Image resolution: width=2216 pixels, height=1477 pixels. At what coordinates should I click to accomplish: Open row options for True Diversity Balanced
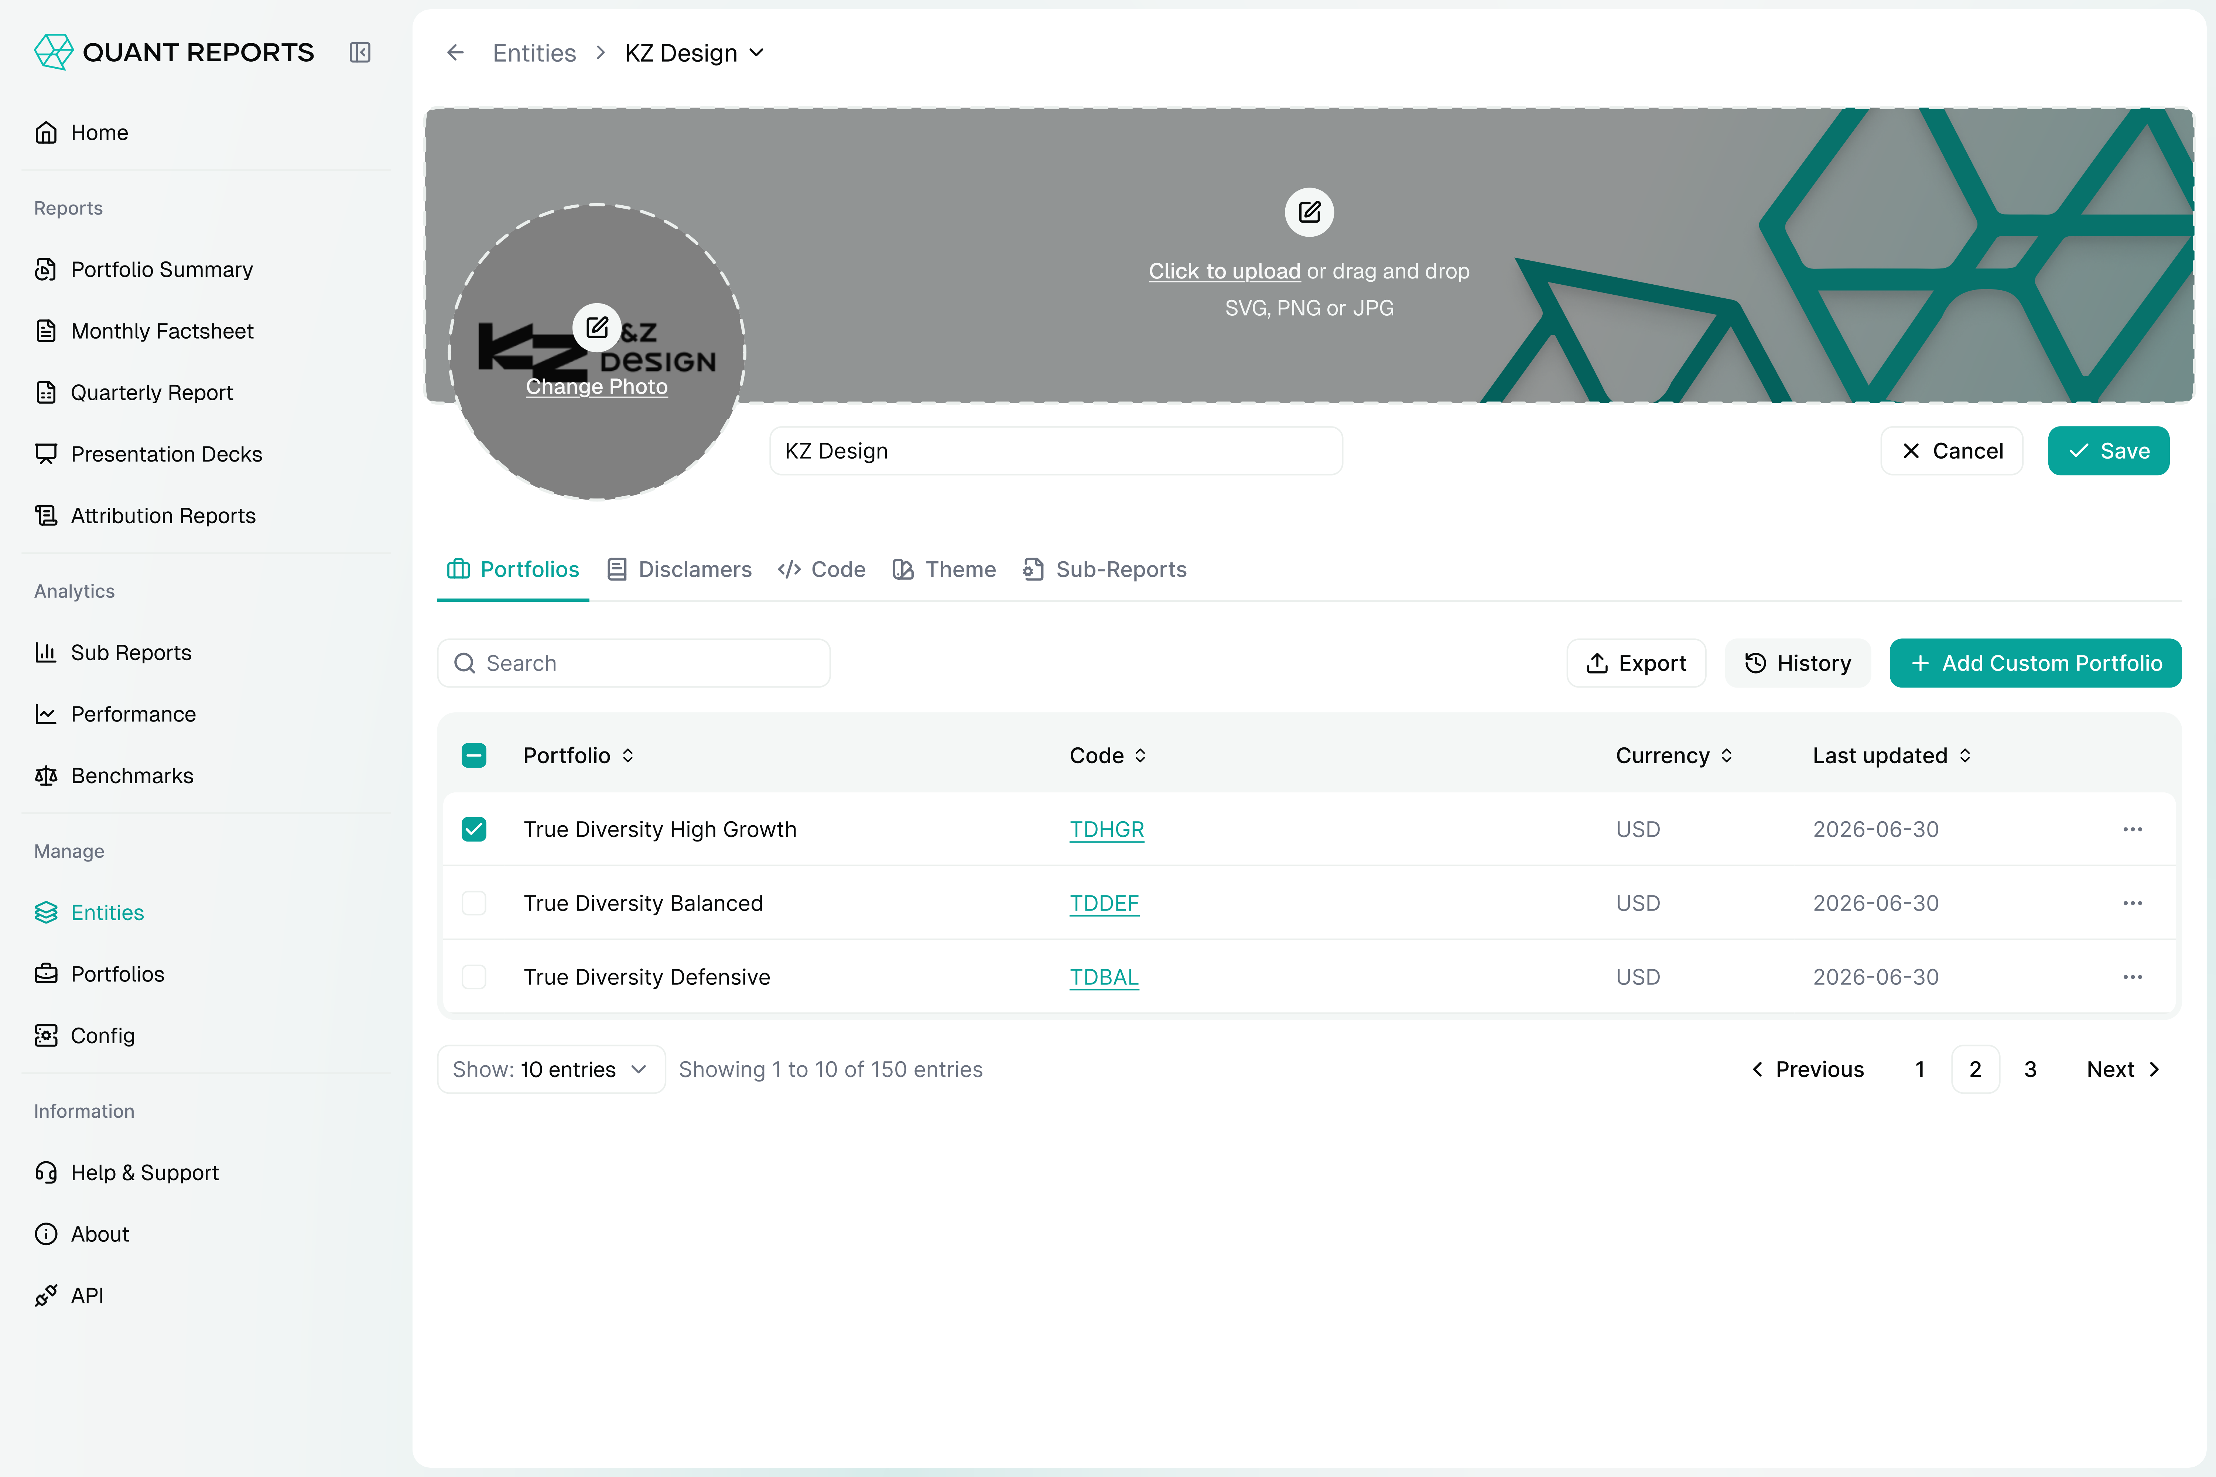(x=2132, y=903)
